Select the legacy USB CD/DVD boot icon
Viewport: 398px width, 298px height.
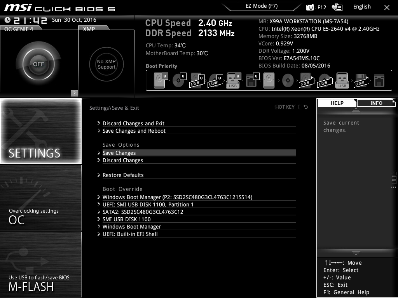(x=325, y=80)
